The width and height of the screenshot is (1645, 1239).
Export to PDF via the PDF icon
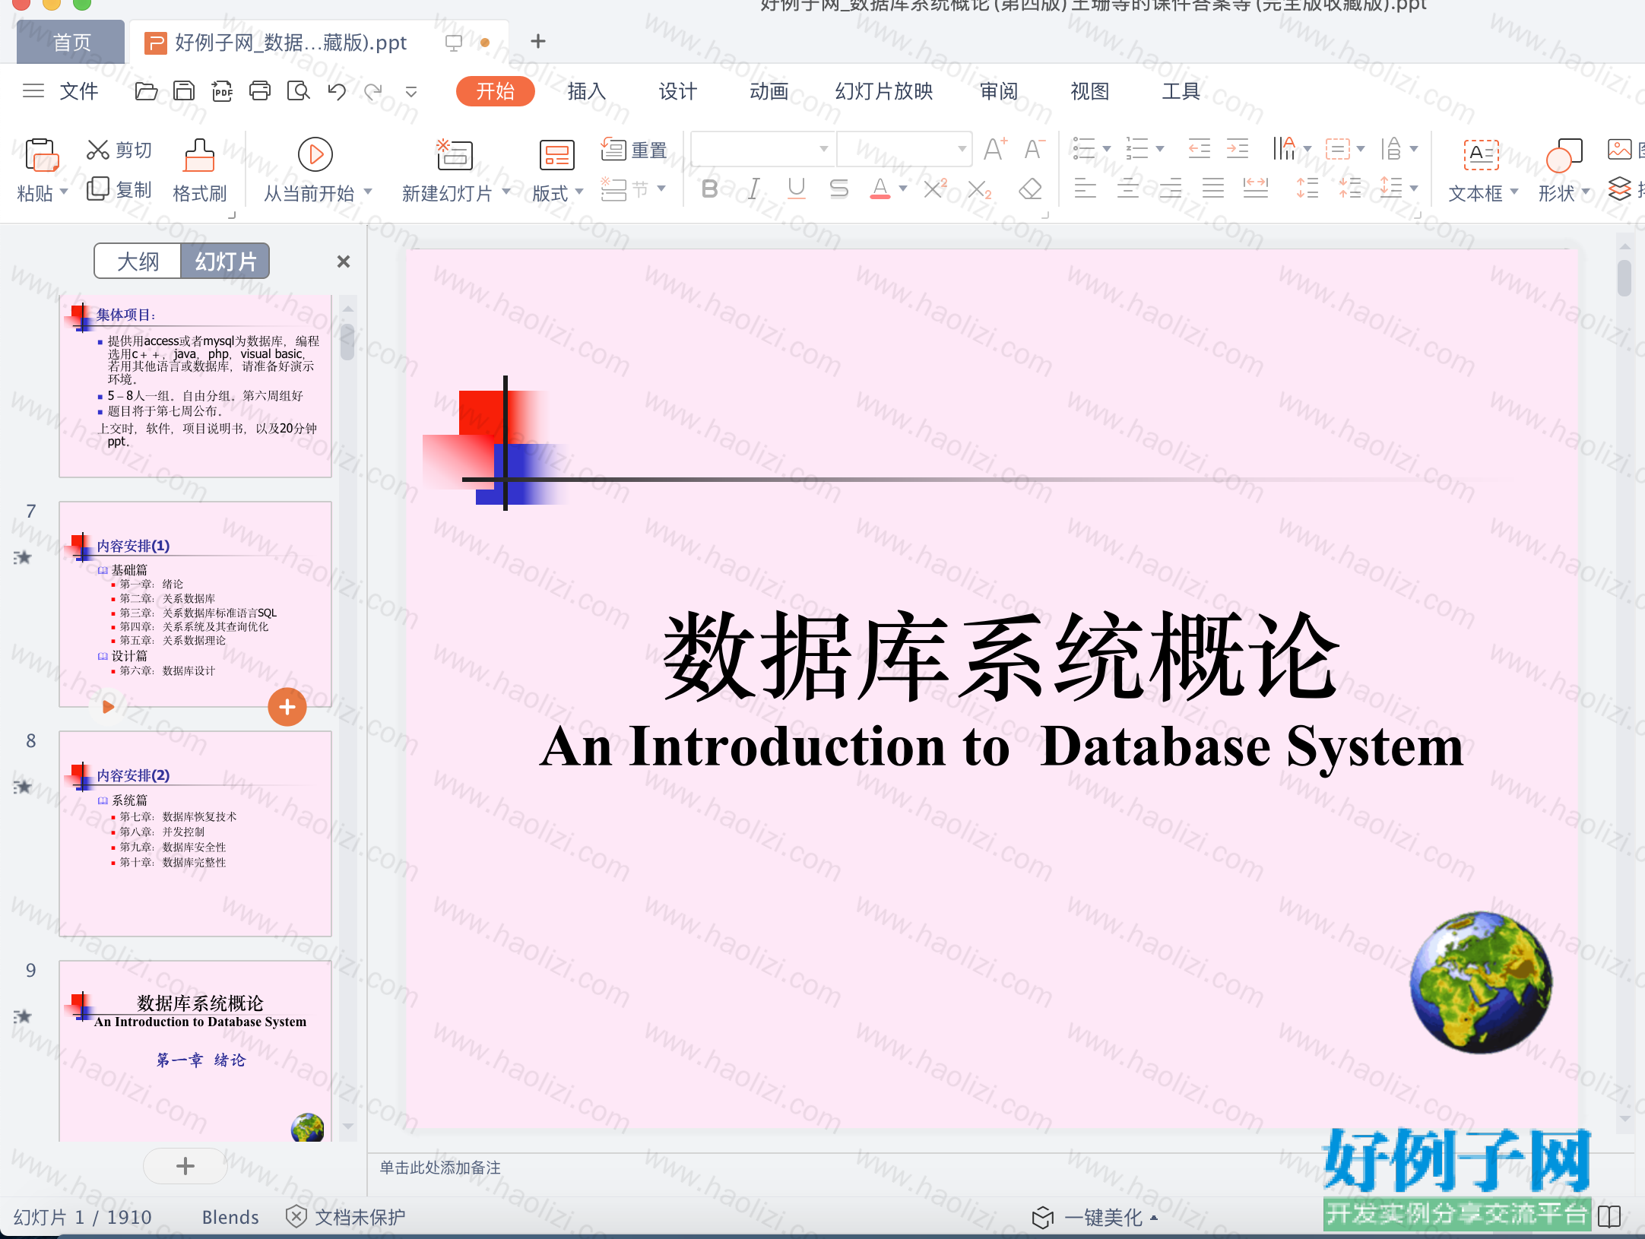(222, 92)
